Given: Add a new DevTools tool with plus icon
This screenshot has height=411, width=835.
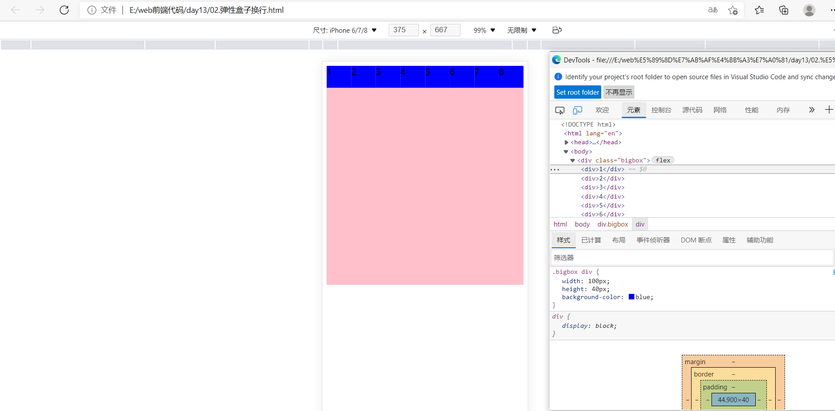Looking at the screenshot, I should pos(829,110).
